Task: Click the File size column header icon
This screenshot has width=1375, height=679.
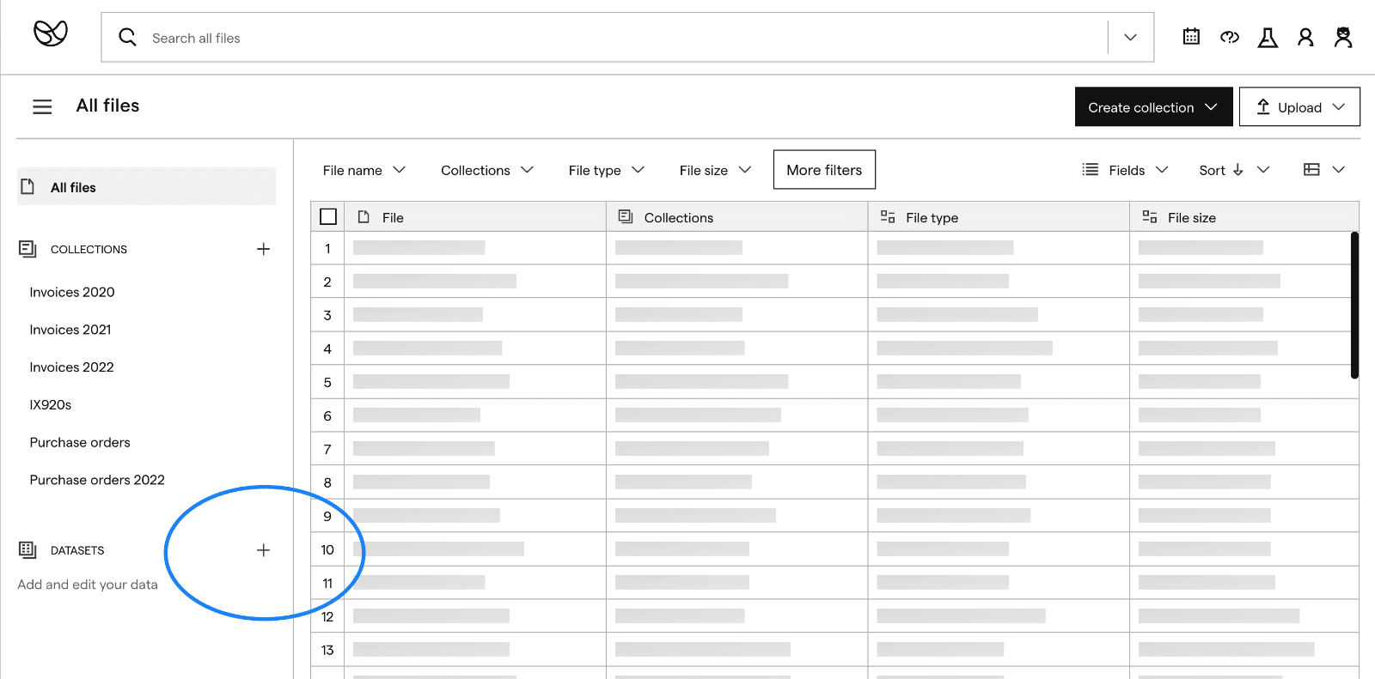Action: [x=1150, y=217]
